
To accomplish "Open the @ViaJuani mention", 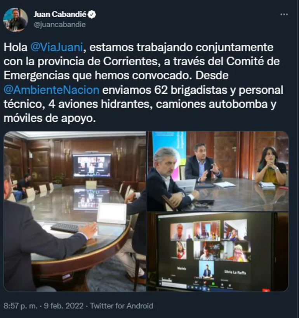I will 57,47.
